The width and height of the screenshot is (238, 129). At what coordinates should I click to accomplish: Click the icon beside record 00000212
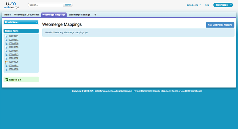(6, 58)
